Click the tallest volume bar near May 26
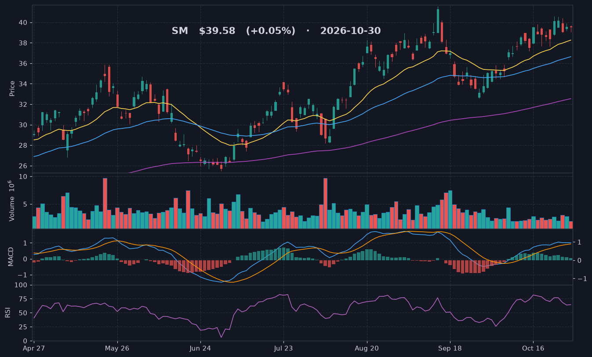This screenshot has width=592, height=357. [105, 203]
